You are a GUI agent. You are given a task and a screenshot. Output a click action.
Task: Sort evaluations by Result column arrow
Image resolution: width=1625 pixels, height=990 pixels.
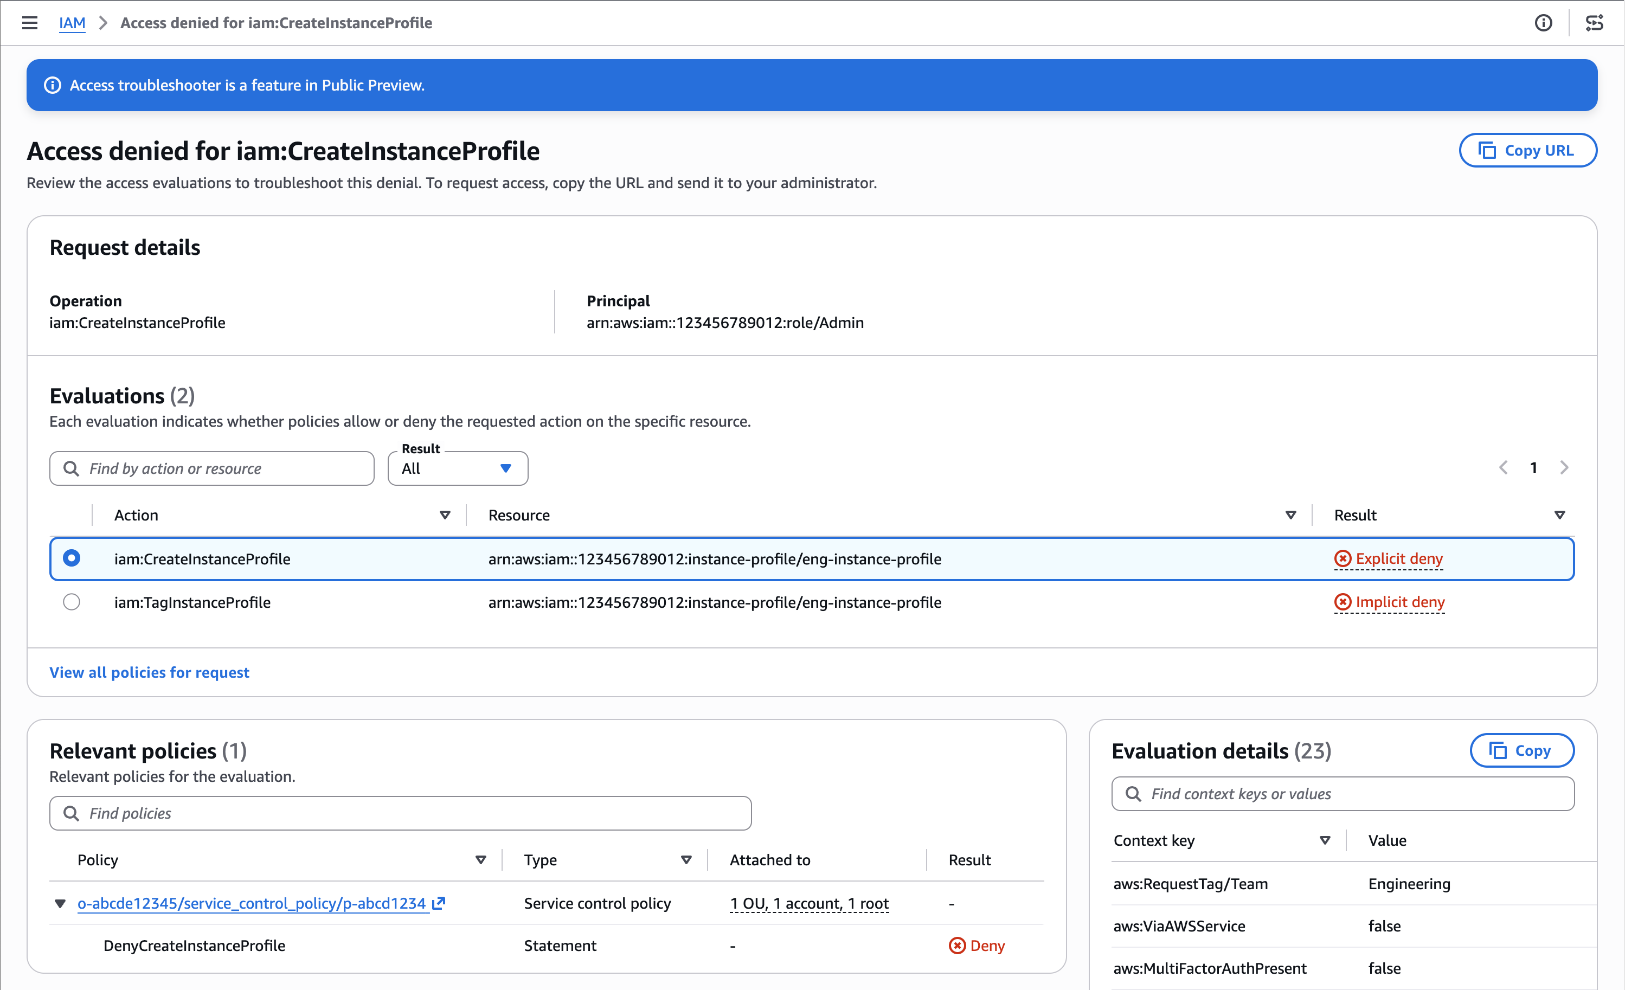[1560, 515]
